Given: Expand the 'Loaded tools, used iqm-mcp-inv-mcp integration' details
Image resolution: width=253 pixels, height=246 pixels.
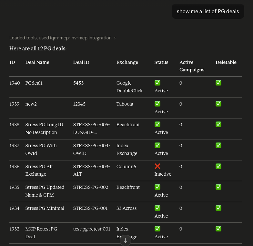Looking at the screenshot, I should (x=63, y=38).
